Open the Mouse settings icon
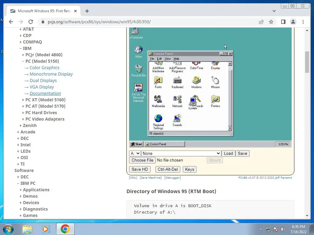Image resolution: width=314 pixels, height=235 pixels. [x=216, y=82]
